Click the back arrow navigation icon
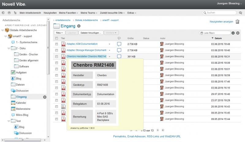This screenshot has width=245, height=142. coord(3,13)
